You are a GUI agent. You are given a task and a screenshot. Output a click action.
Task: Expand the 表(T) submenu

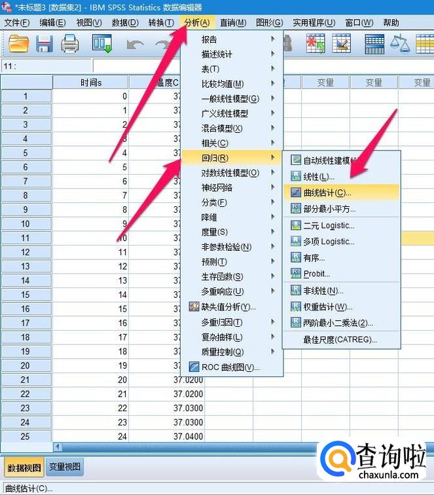[232, 69]
